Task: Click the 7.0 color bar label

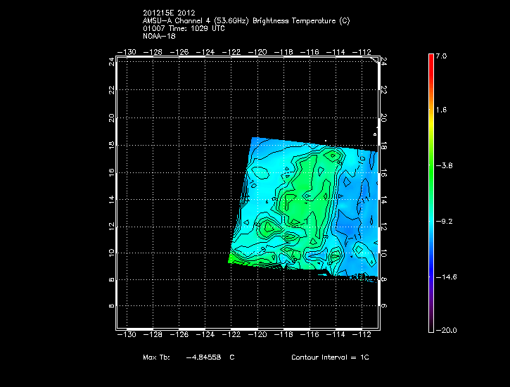Action: [440, 56]
